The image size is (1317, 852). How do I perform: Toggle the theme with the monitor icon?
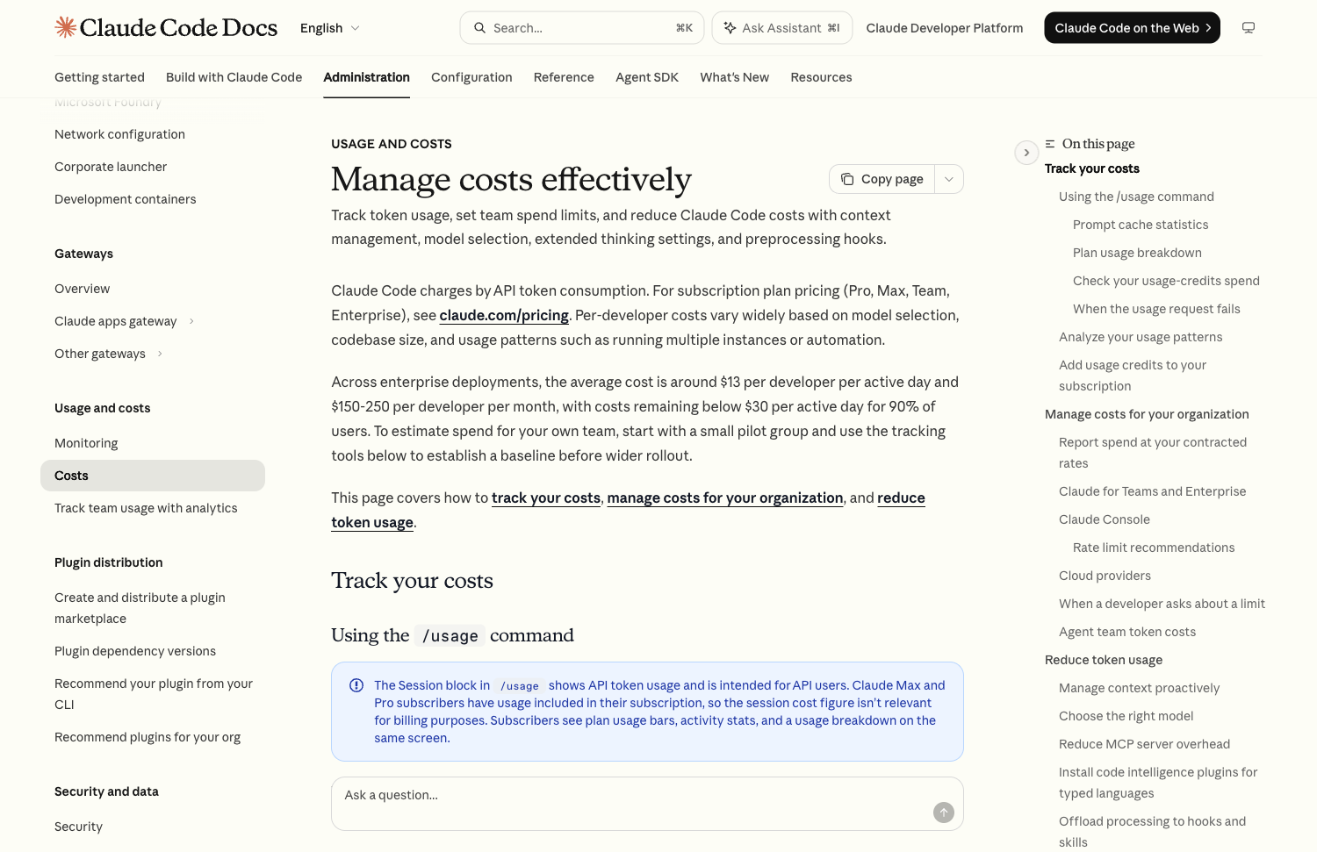point(1249,28)
